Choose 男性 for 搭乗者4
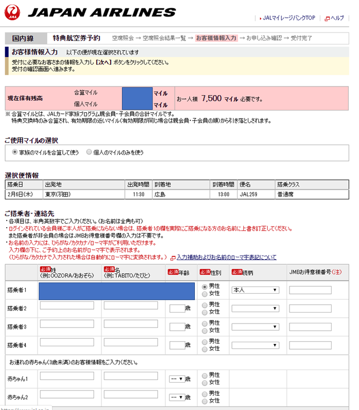This screenshot has height=410, width=359. (205, 342)
